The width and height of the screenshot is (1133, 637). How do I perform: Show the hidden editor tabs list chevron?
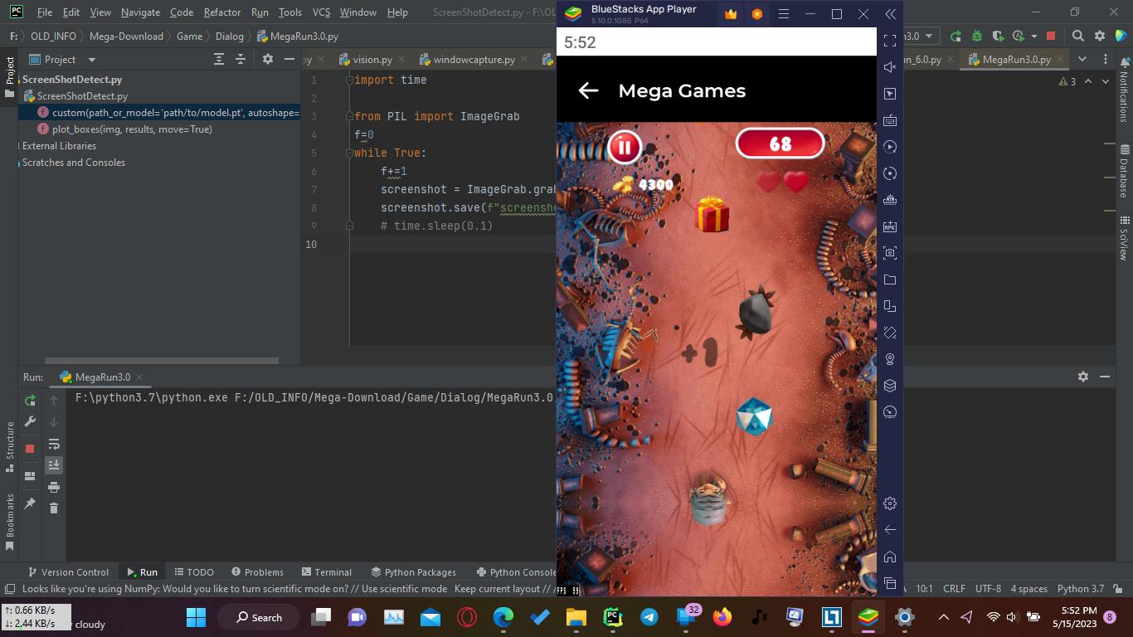coord(1082,60)
